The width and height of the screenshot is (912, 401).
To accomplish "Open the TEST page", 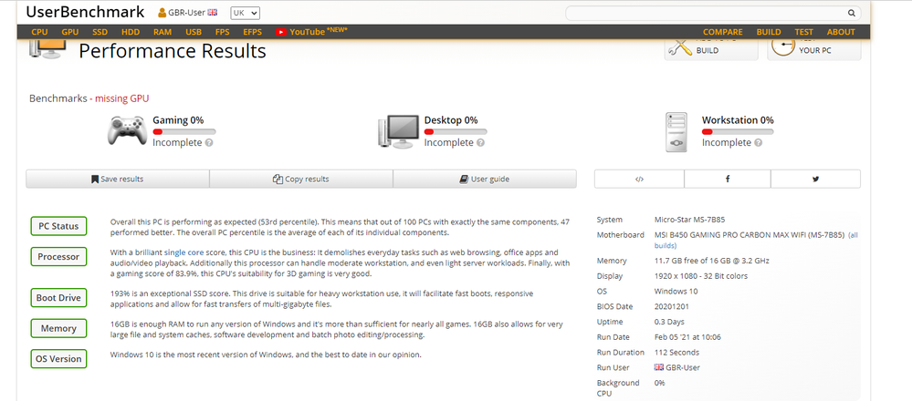I will coord(803,32).
